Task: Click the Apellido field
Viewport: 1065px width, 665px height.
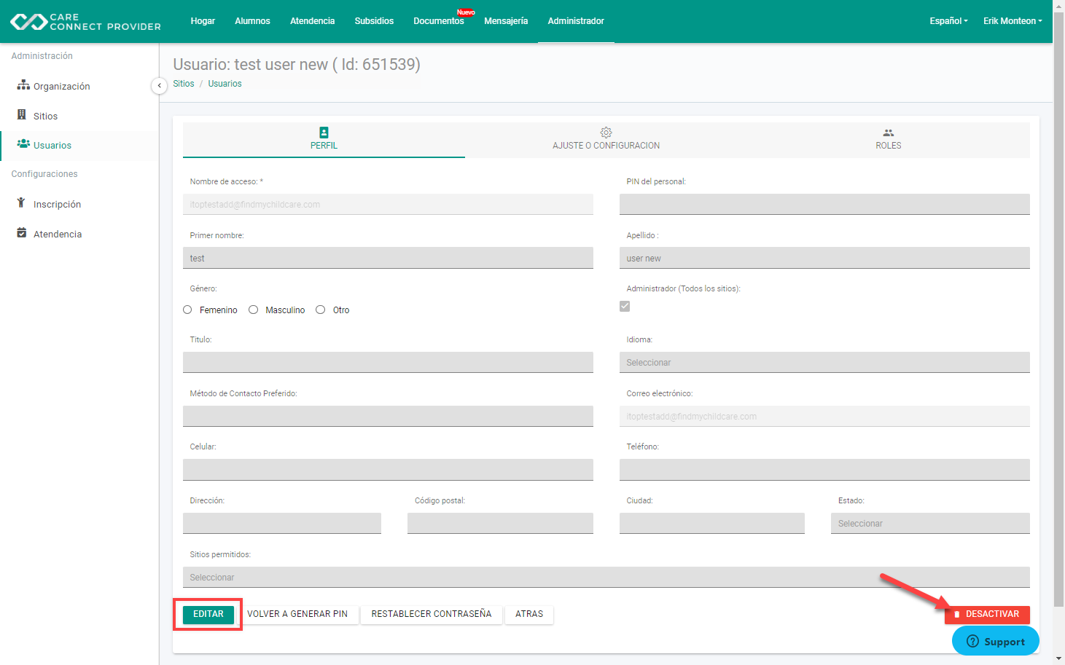Action: [824, 258]
